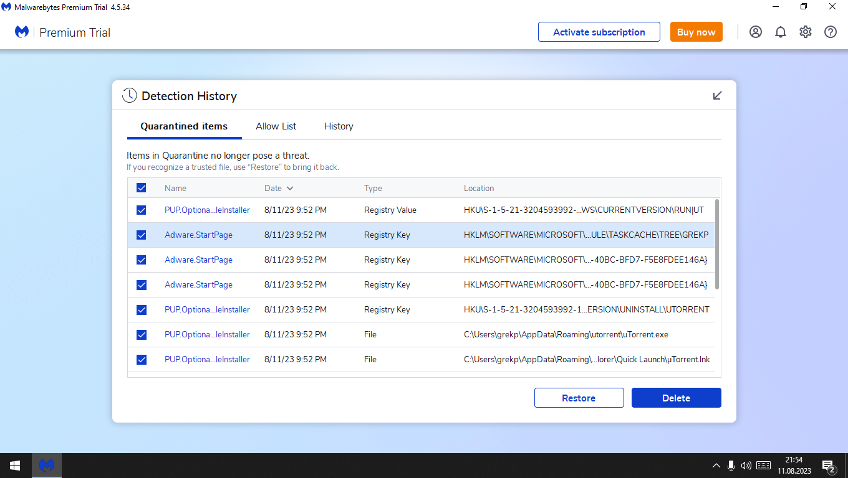Image resolution: width=848 pixels, height=478 pixels.
Task: Open the help question mark icon
Action: (831, 32)
